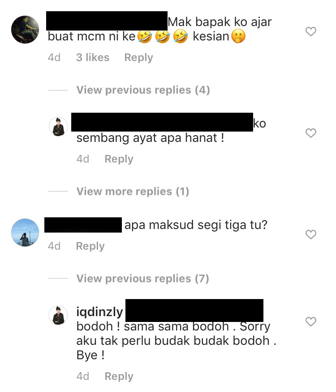Image resolution: width=336 pixels, height=392 pixels.
Task: Expand View previous replies (7)
Action: coord(142,278)
